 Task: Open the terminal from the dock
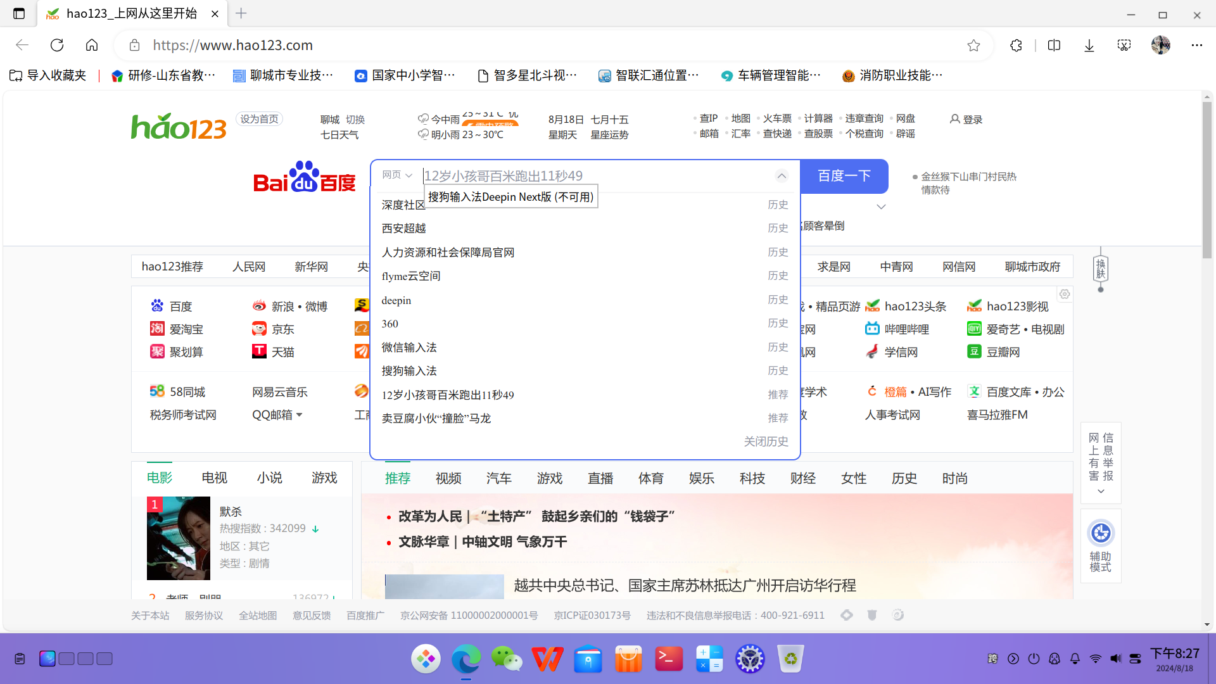(669, 659)
